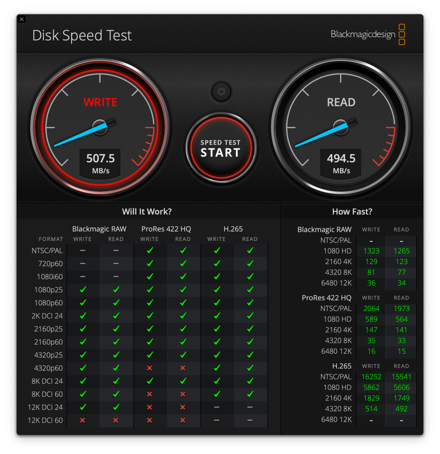Click red cross for 4320p60 ProRes read
Screen dimensions: 440x454
[183, 368]
